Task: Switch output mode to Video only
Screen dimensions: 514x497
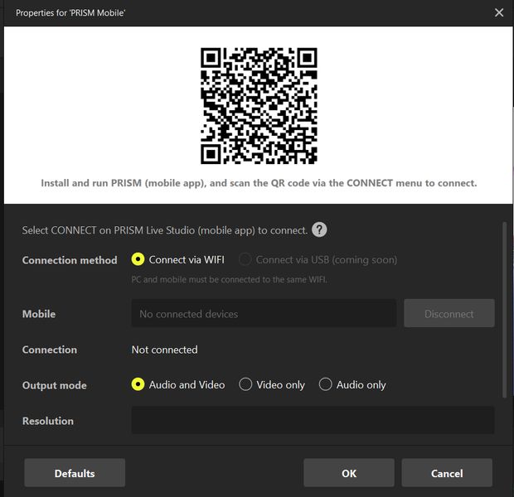Action: (x=245, y=384)
